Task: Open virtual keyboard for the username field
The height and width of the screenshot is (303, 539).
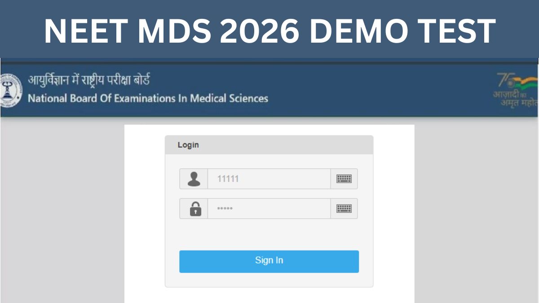Action: (x=344, y=179)
